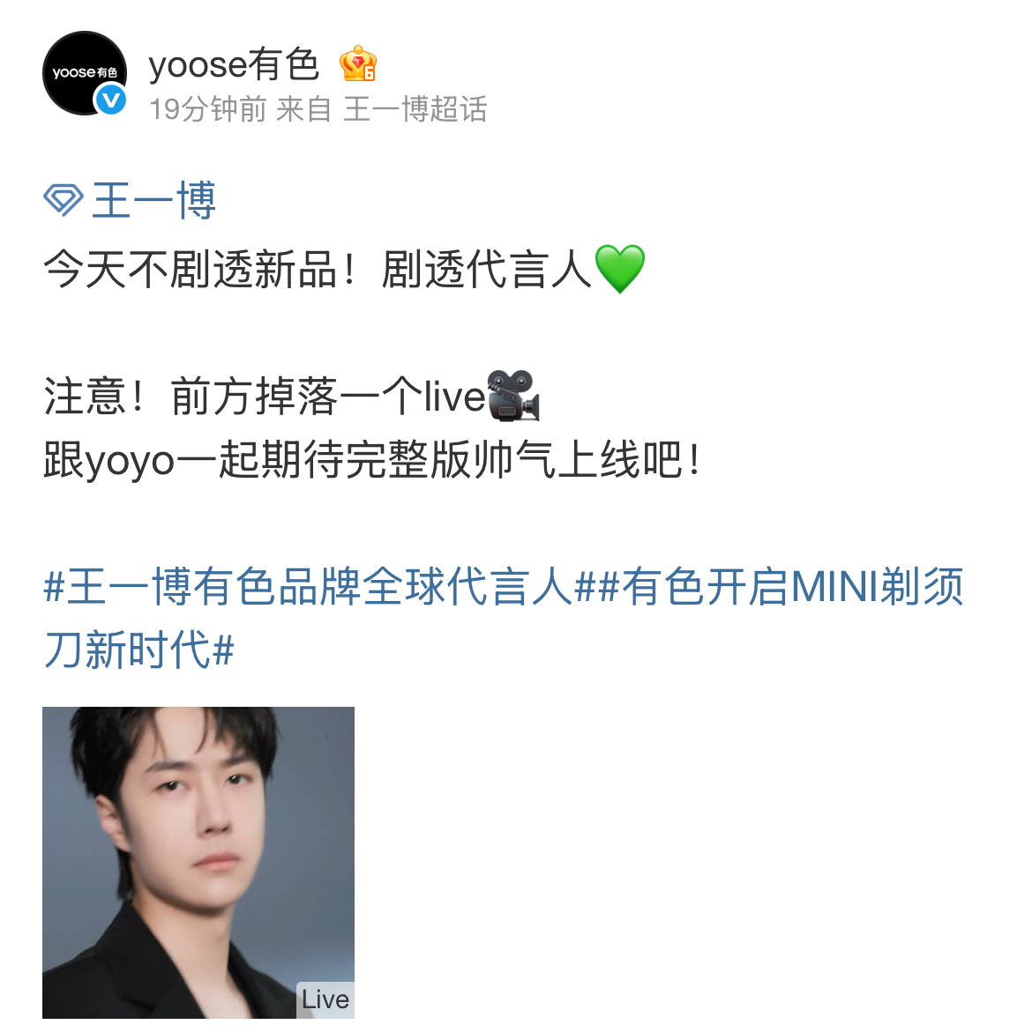The image size is (1032, 1032).
Task: Click the blue V verified badge
Action: coord(110,100)
